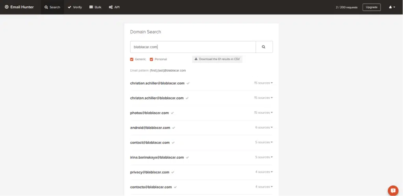
Task: Click verified checkmark next to privacy@blablacar.com
Action: point(173,172)
